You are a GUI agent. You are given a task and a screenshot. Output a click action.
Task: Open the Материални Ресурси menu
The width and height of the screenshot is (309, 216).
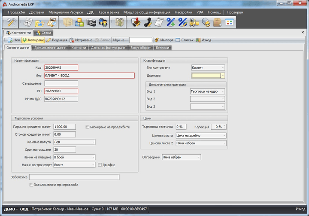[66, 12]
